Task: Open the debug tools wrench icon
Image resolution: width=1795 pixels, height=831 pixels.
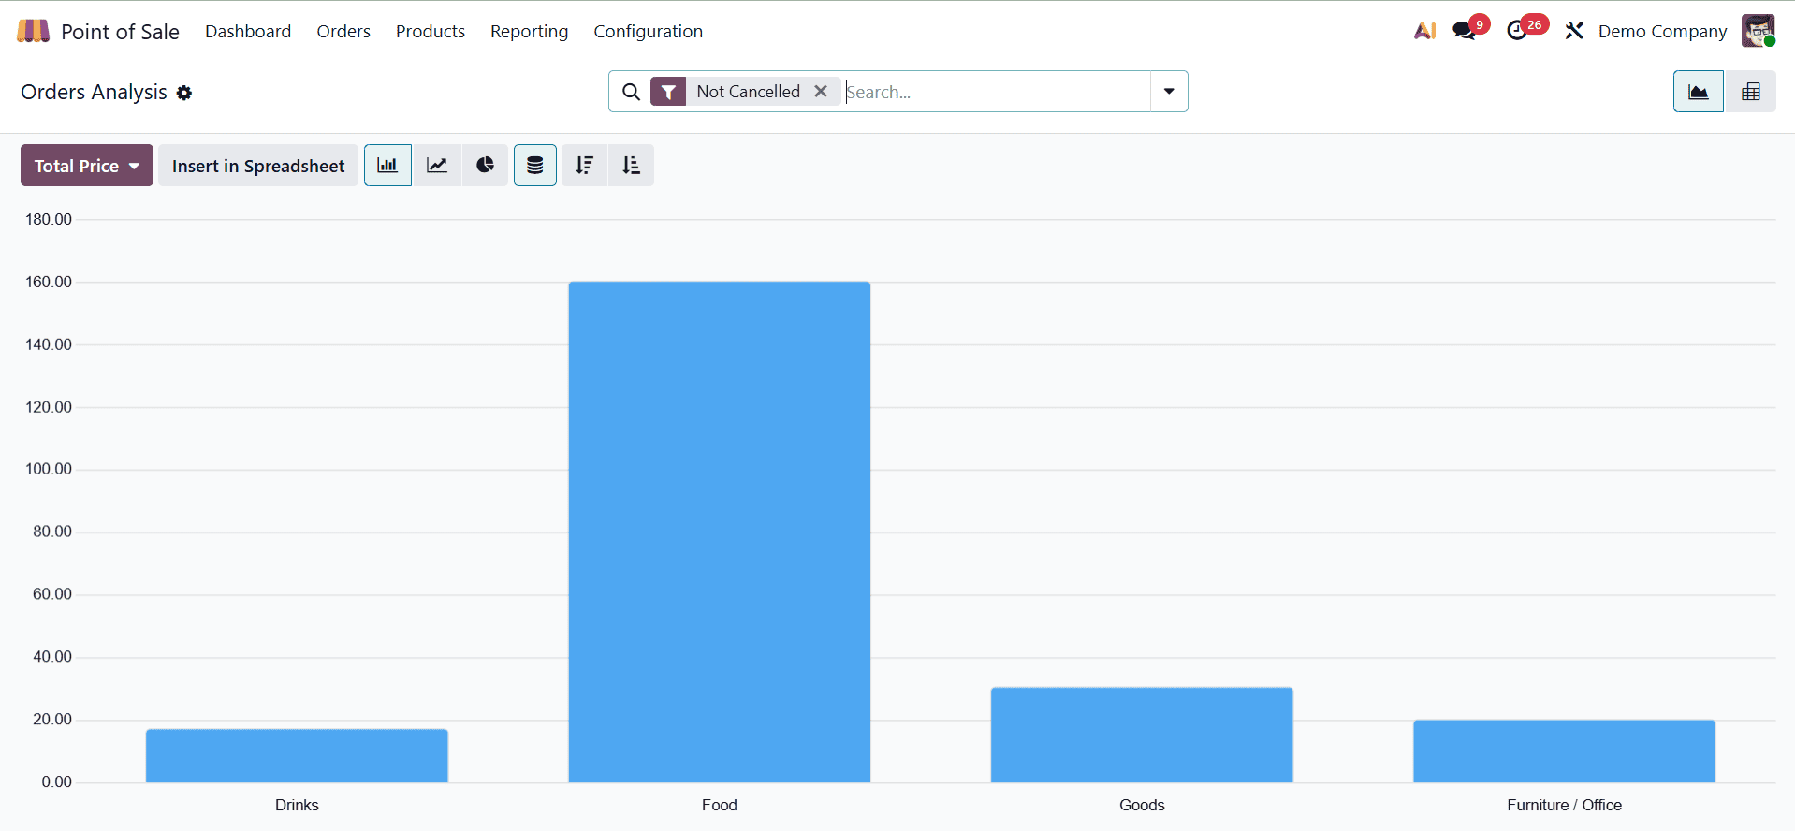Action: (1574, 31)
